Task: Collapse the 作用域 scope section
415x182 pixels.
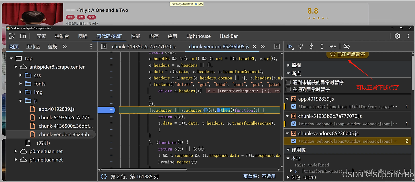Action: (x=288, y=150)
